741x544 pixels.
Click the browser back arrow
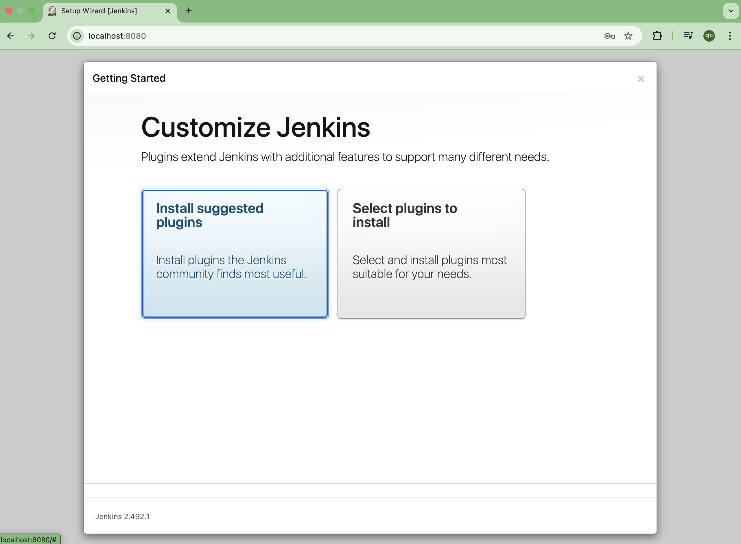coord(10,36)
